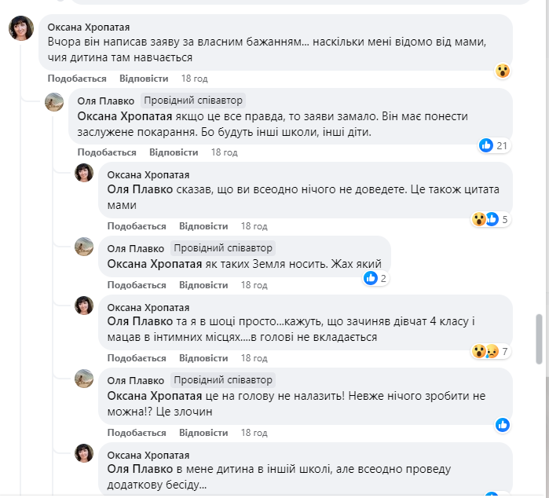Viewport: 549px width, 498px height.
Task: Like the top comment about 'заяву за власним бажанням'
Action: click(x=77, y=79)
